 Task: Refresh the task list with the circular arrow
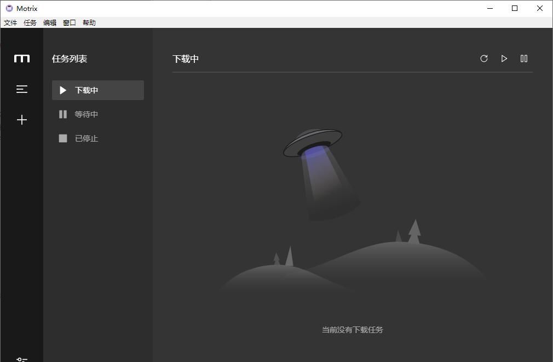pos(483,59)
